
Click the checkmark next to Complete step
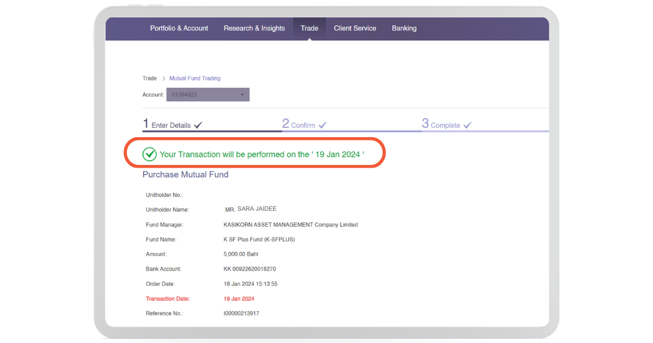pyautogui.click(x=467, y=125)
